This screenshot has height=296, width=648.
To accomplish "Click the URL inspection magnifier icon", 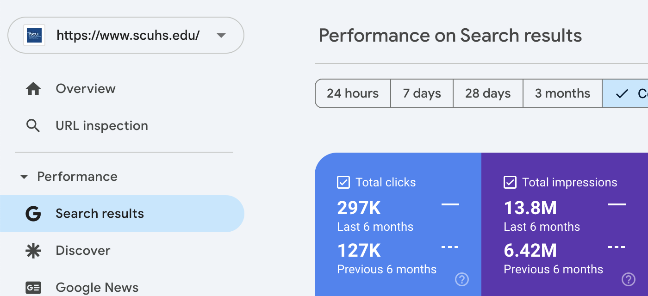I will [x=33, y=126].
